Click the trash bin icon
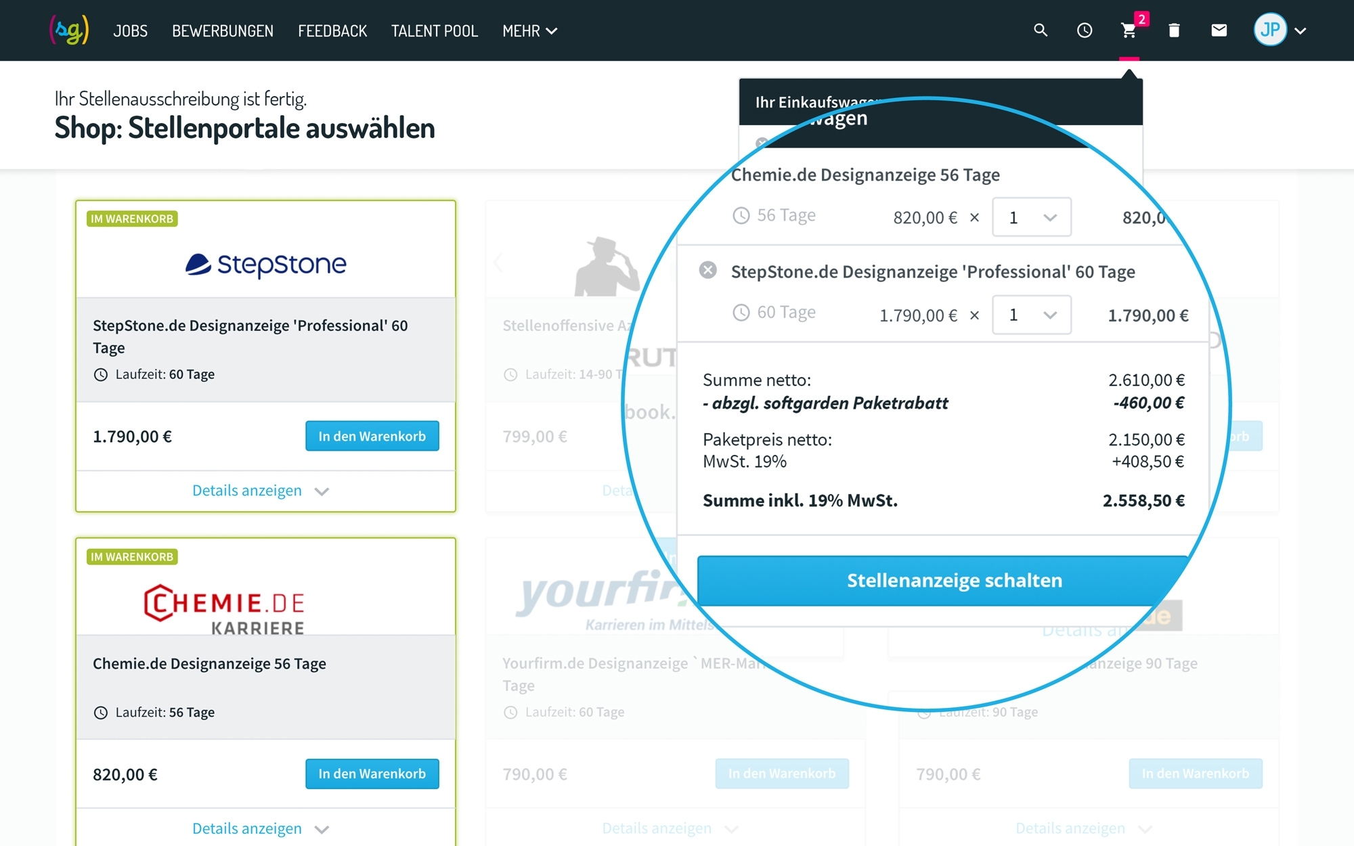Screen dimensions: 1354x846 coord(1174,30)
